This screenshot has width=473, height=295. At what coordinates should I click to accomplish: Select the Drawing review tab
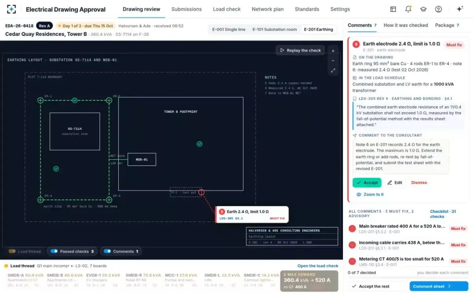coord(142,9)
